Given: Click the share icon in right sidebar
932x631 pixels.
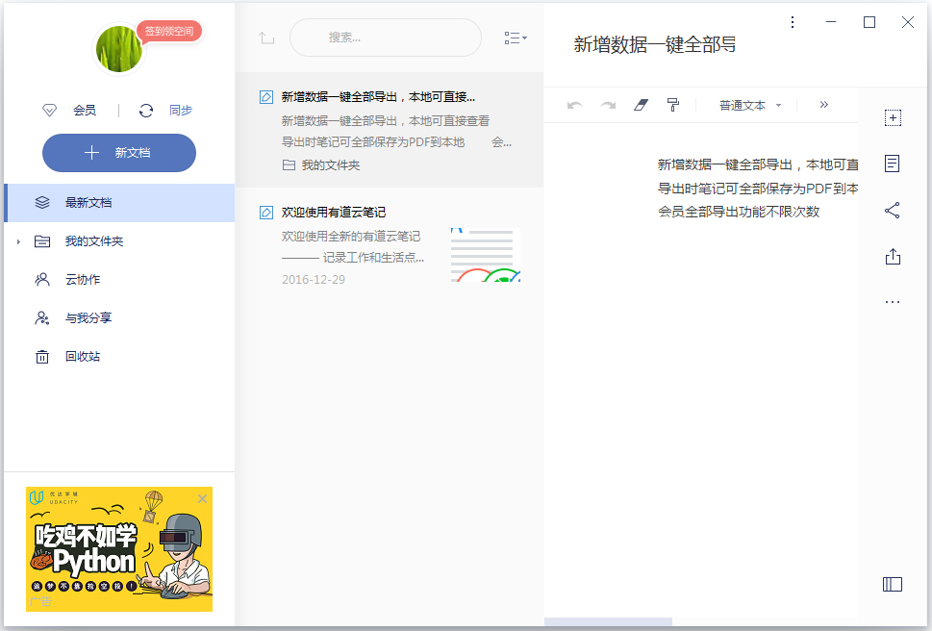Looking at the screenshot, I should pyautogui.click(x=893, y=210).
